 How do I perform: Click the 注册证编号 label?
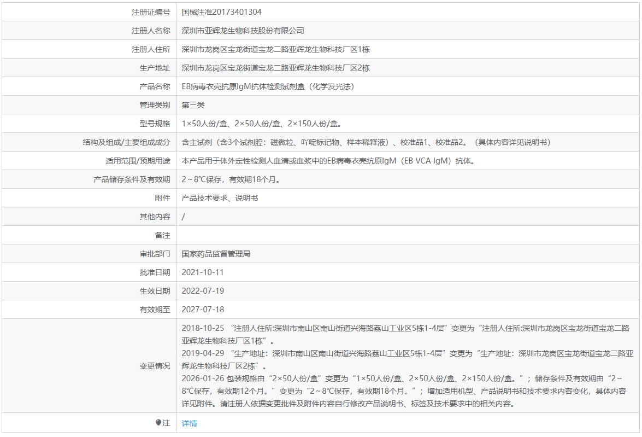[151, 12]
